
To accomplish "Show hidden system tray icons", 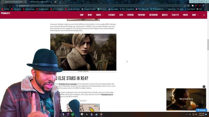I will pos(187,114).
